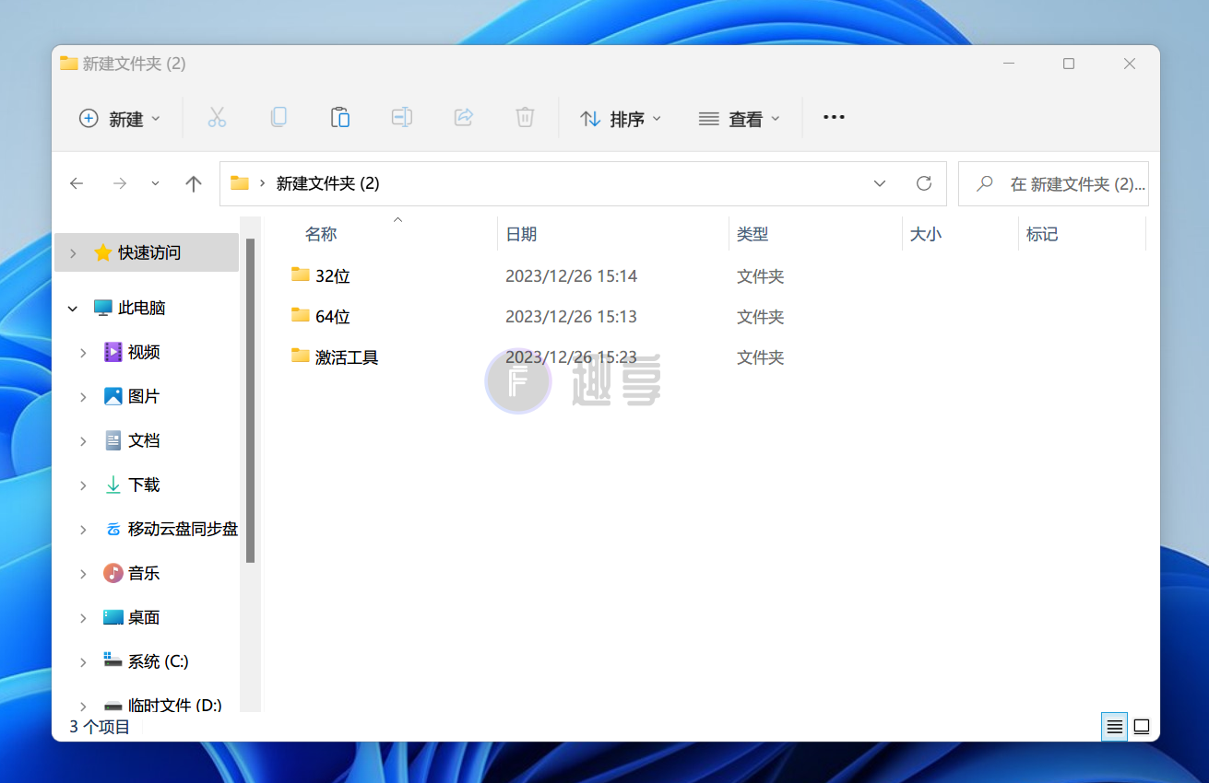The image size is (1209, 783).
Task: Click the 文件夹 type of 激活工具 row
Action: click(x=761, y=356)
